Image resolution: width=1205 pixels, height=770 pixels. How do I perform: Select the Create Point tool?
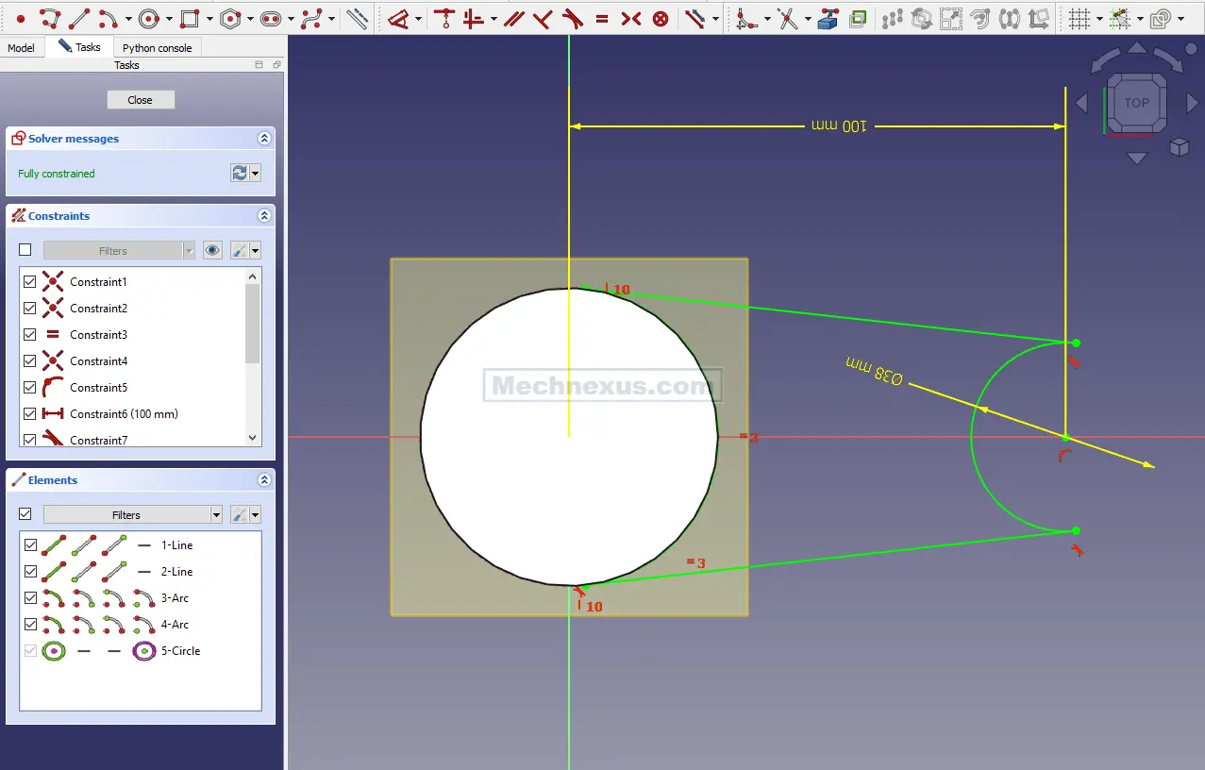21,18
